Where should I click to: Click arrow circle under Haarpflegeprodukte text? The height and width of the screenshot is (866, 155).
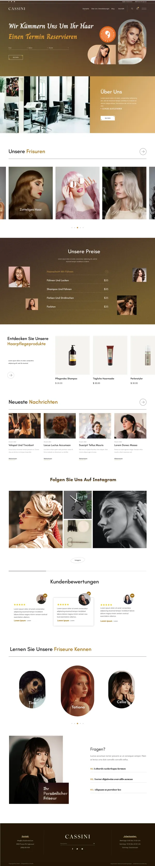[11, 375]
